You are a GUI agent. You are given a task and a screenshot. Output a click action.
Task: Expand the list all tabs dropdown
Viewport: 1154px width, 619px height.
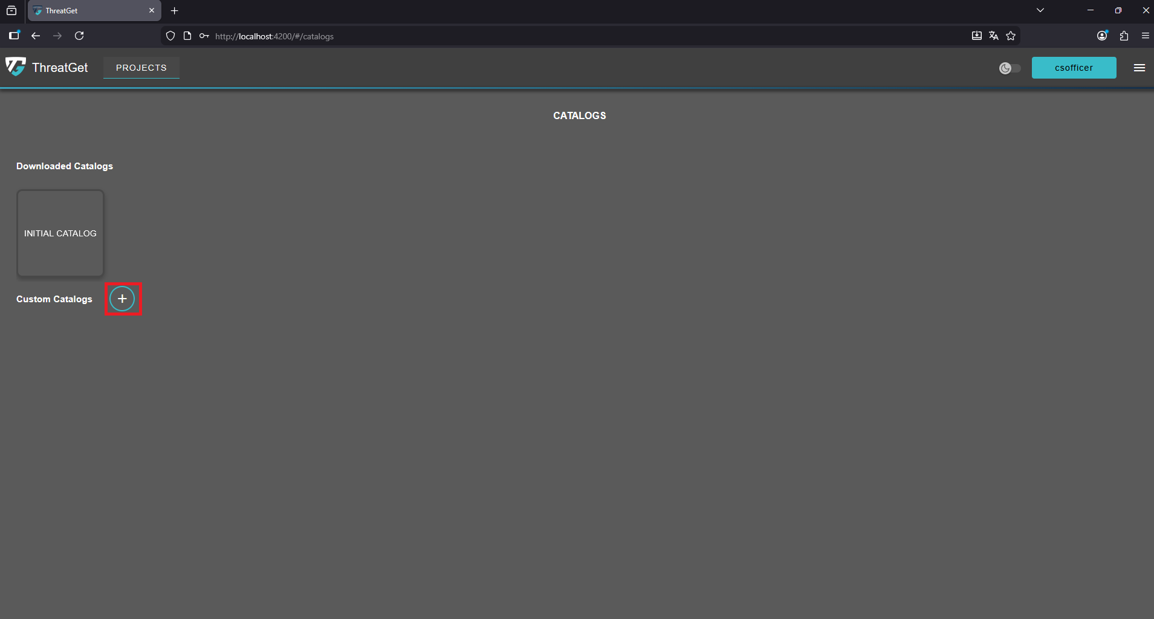click(x=1040, y=11)
